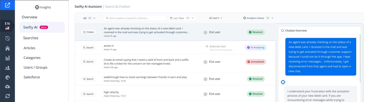Open the Analytics Status dropdown
The width and height of the screenshot is (370, 102).
(x=258, y=18)
